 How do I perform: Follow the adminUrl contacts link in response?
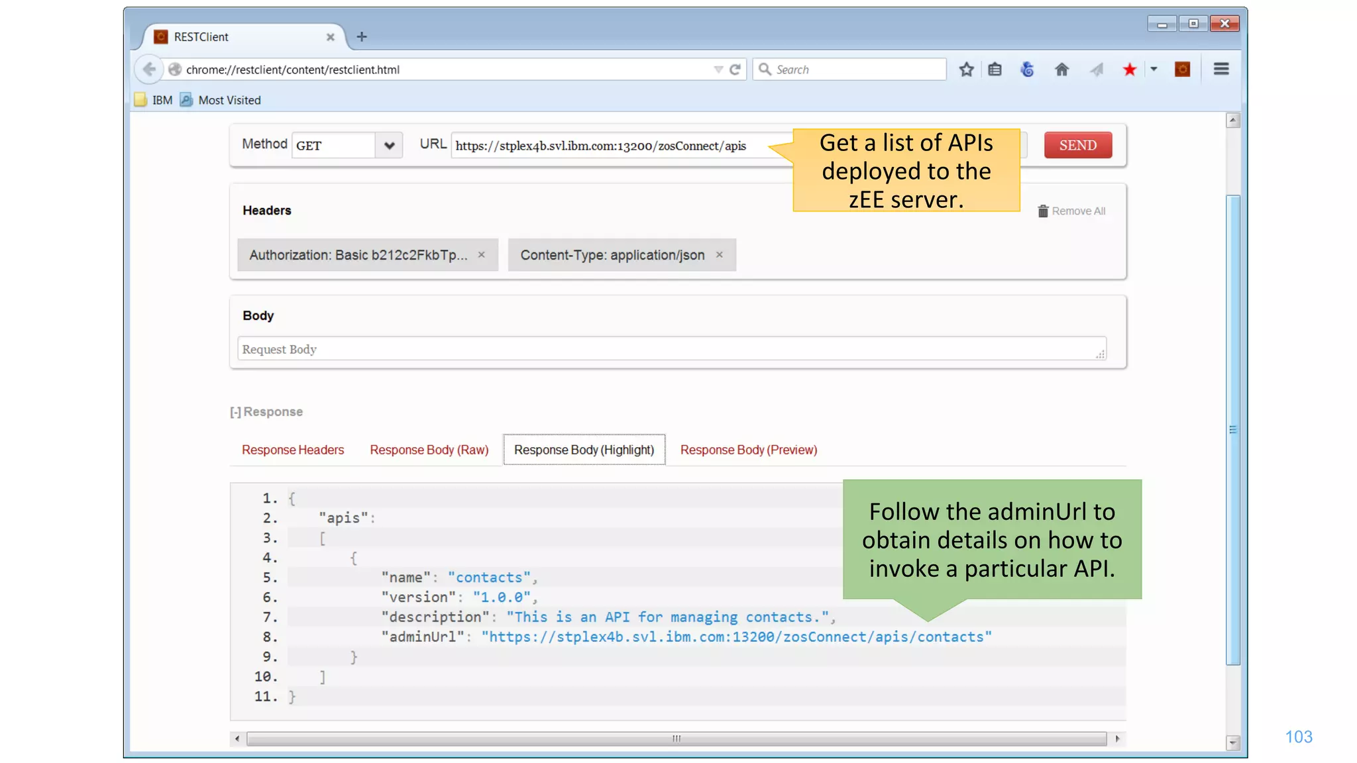tap(737, 636)
